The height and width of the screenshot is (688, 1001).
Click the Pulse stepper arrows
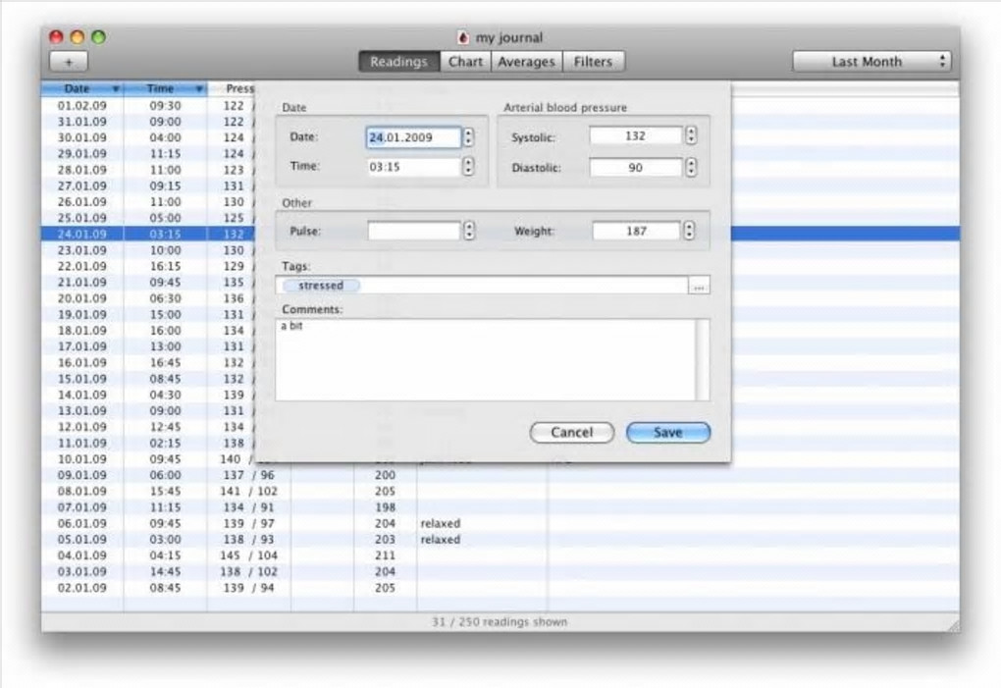pyautogui.click(x=469, y=231)
